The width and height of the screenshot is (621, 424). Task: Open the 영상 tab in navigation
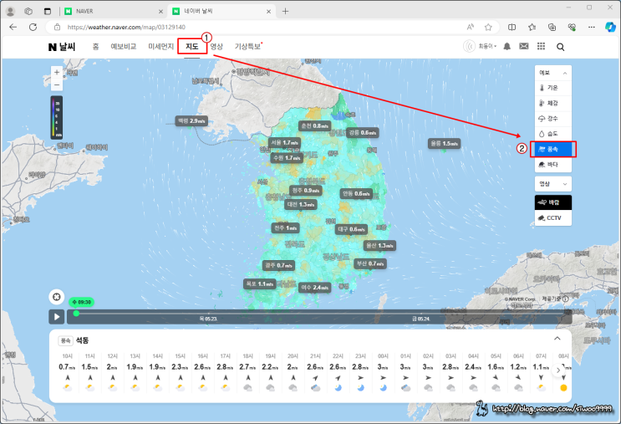coord(216,46)
